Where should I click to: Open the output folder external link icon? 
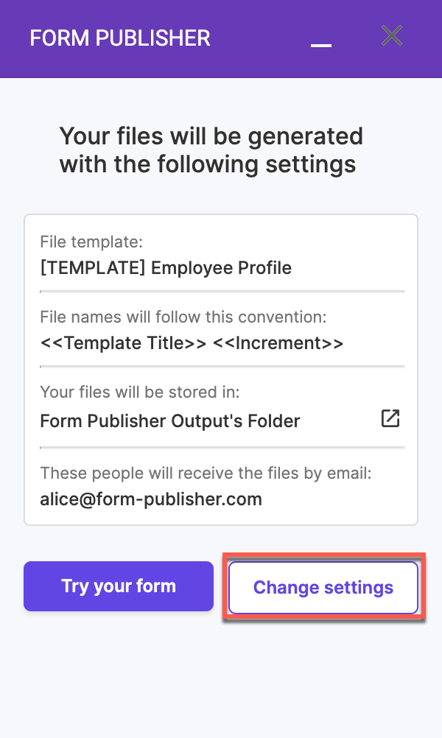[x=390, y=419]
